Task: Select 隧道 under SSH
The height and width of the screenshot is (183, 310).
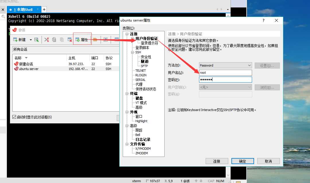Action: coord(145,61)
